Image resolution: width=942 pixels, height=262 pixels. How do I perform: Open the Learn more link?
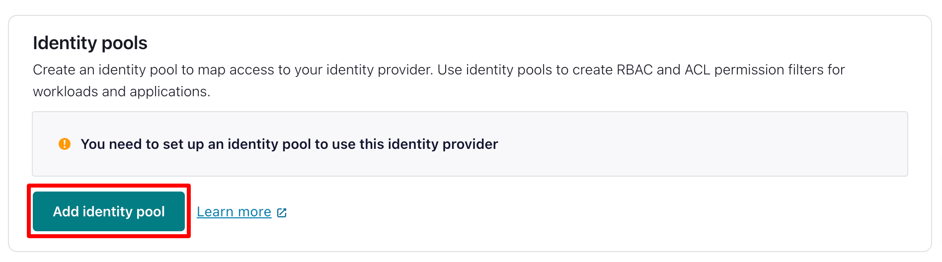[x=234, y=212]
